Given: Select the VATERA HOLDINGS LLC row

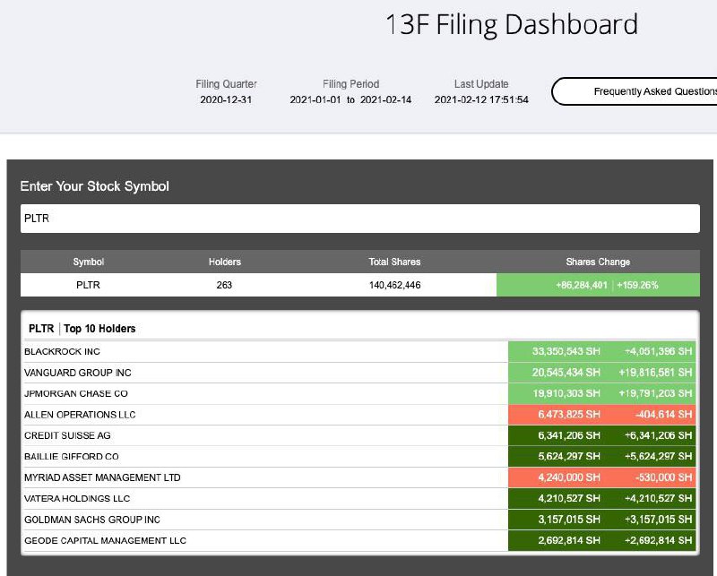Looking at the screenshot, I should click(x=360, y=499).
